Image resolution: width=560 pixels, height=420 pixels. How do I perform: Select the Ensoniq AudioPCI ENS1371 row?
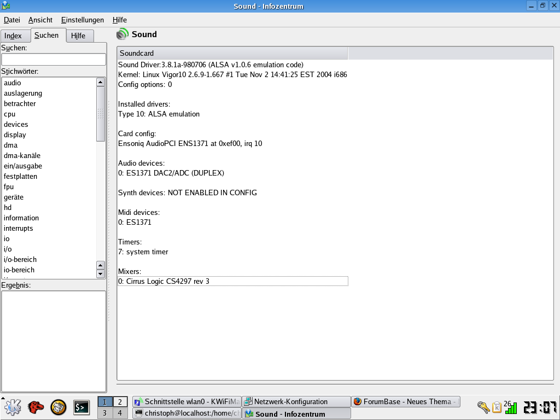(x=232, y=144)
